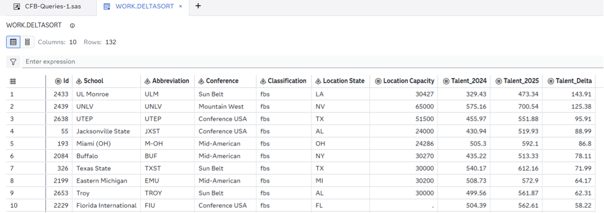The image size is (604, 213).
Task: Close the WORK.DELTASORT tab
Action: [x=181, y=6]
